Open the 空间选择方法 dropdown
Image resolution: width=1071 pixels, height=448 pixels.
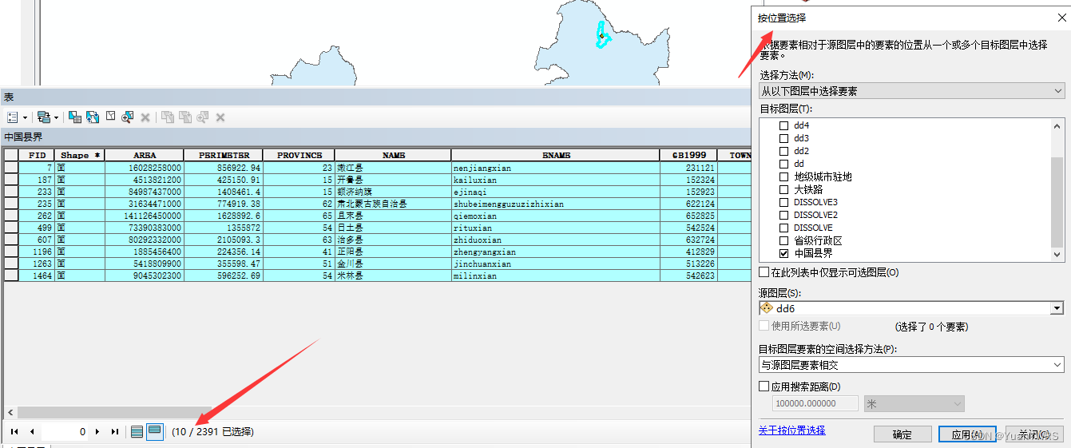click(x=911, y=365)
